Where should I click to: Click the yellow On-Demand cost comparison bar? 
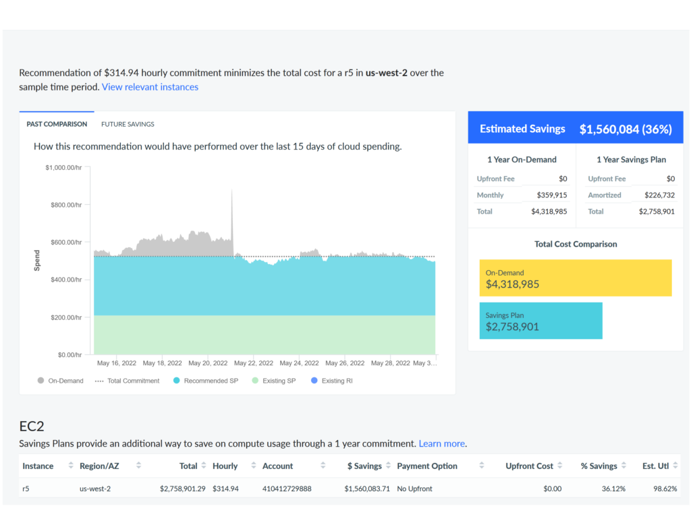[575, 278]
